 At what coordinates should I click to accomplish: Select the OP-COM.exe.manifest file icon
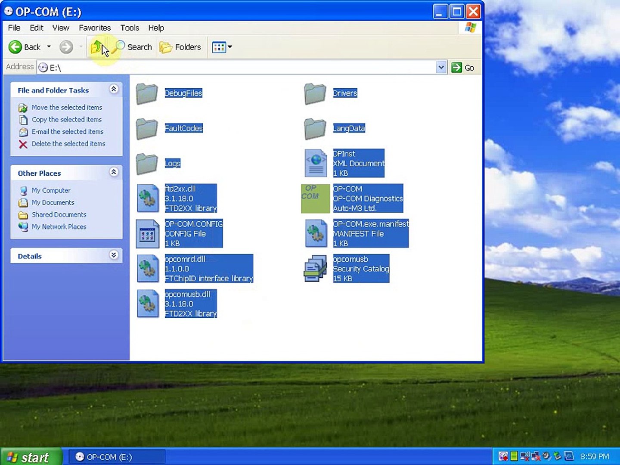[316, 234]
